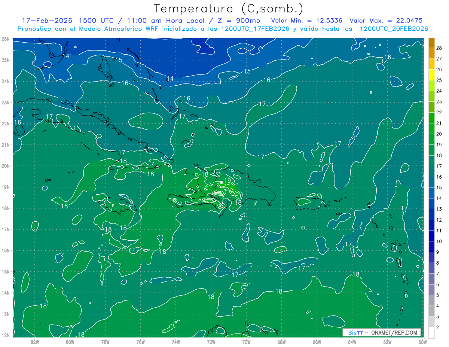This screenshot has width=449, height=347.
Task: Click the "82W" longitude axis label
Action: (35, 342)
